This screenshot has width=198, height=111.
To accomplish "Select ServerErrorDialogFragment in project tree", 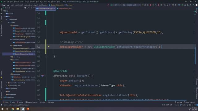I will 22,37.
